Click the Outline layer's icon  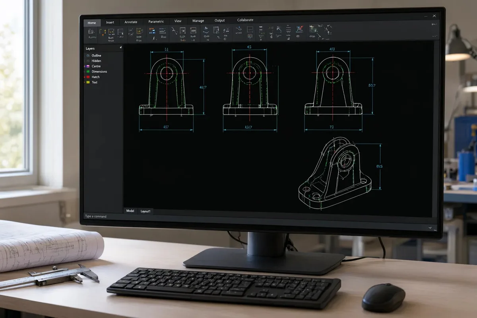click(88, 56)
